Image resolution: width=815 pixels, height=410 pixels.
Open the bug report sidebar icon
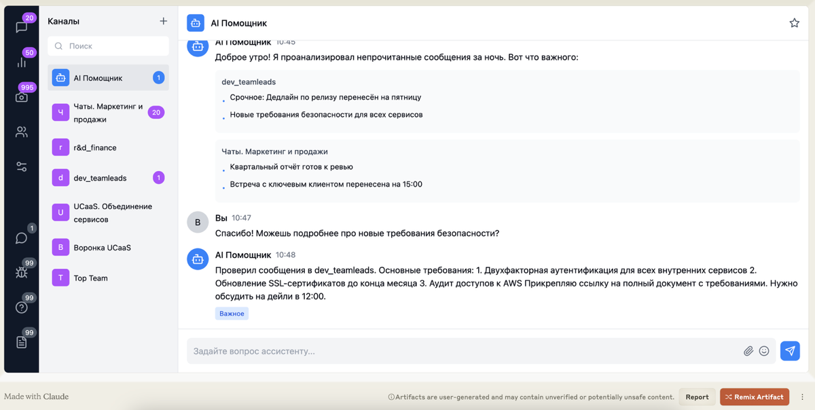(x=22, y=272)
